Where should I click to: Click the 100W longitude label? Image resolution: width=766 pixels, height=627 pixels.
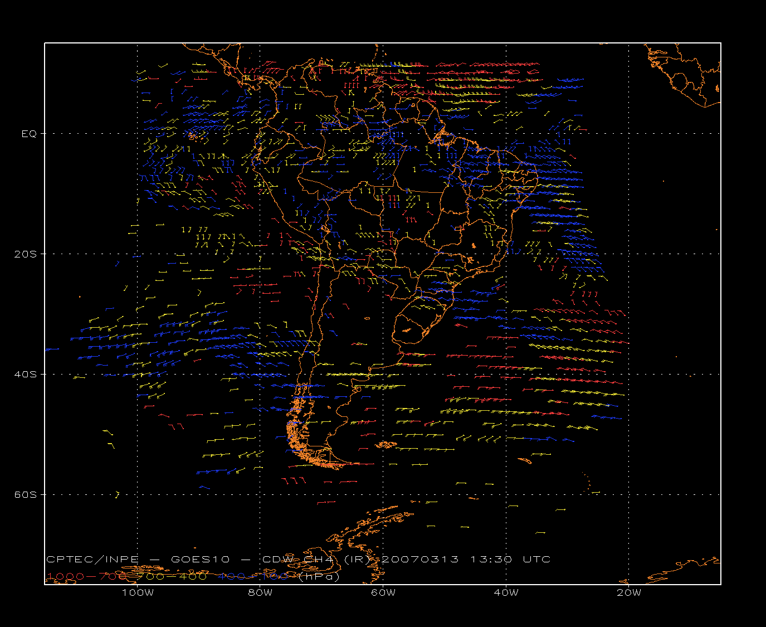click(138, 592)
